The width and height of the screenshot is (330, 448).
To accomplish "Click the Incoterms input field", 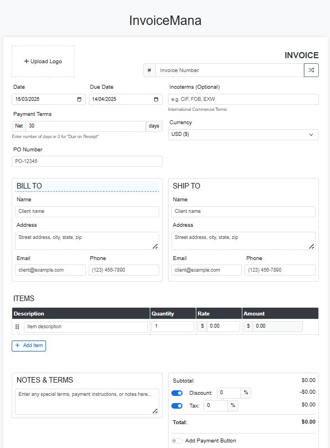I will [243, 99].
